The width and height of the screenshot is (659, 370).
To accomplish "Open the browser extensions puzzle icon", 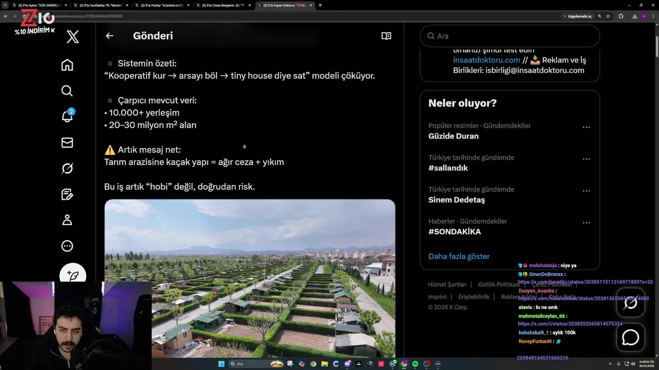I will [621, 16].
